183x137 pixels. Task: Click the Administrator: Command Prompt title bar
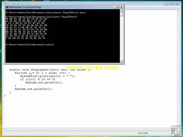coord(64,7)
